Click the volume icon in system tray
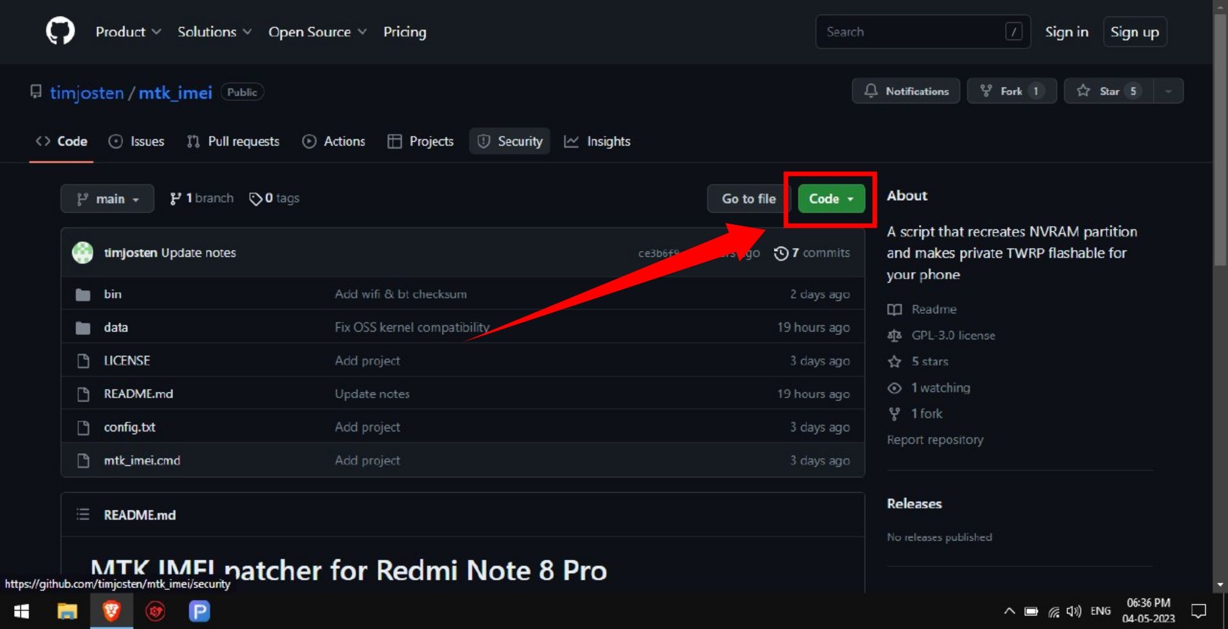 pyautogui.click(x=1074, y=611)
